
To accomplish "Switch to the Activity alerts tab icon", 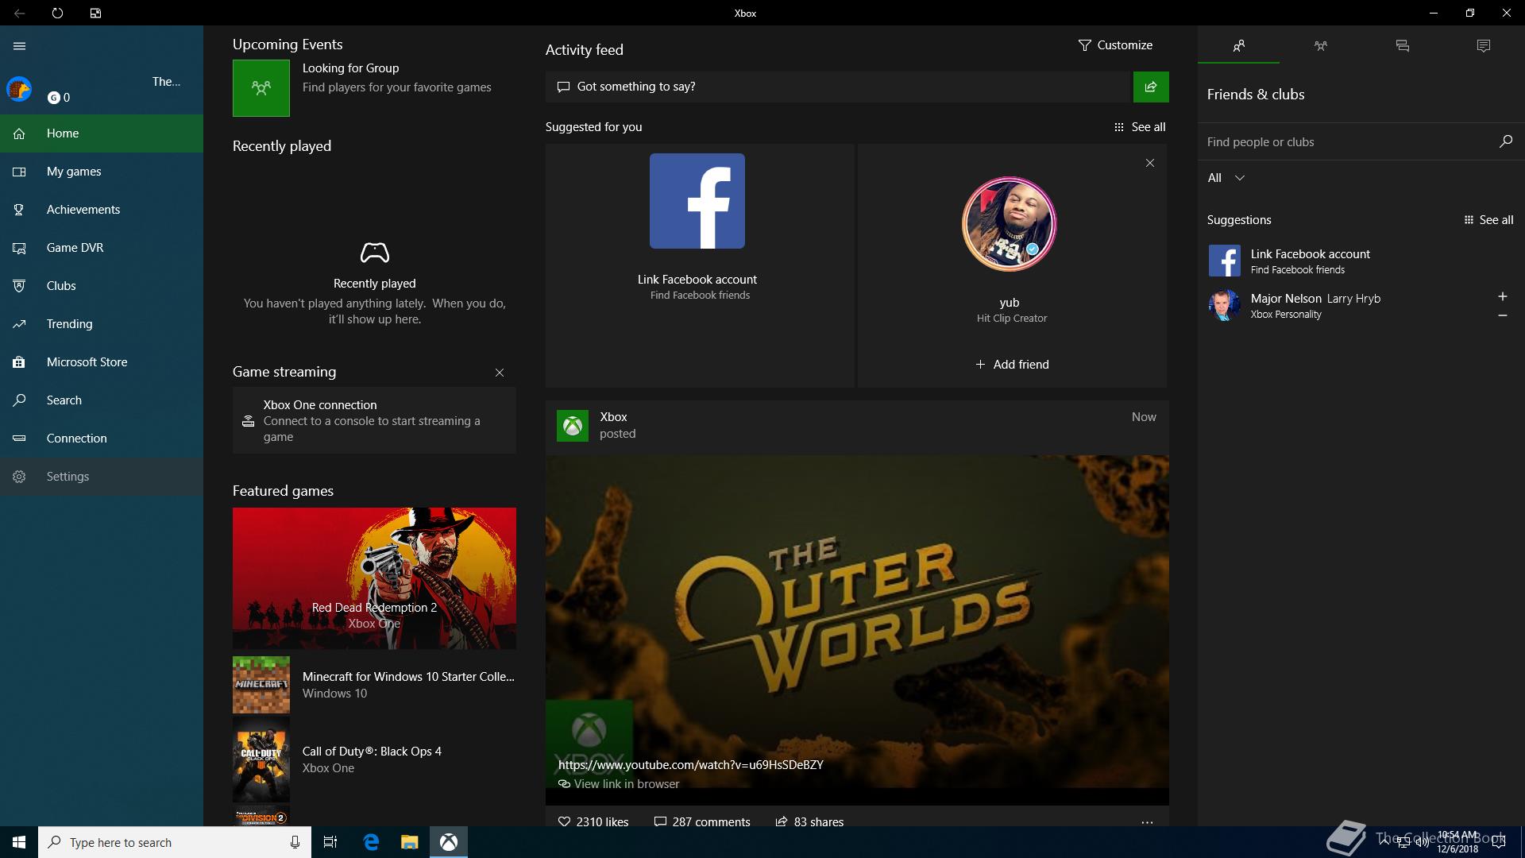I will tap(1484, 46).
